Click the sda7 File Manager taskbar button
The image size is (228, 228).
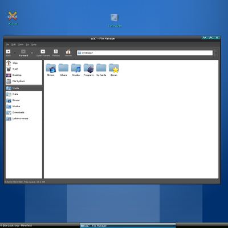click(128, 226)
